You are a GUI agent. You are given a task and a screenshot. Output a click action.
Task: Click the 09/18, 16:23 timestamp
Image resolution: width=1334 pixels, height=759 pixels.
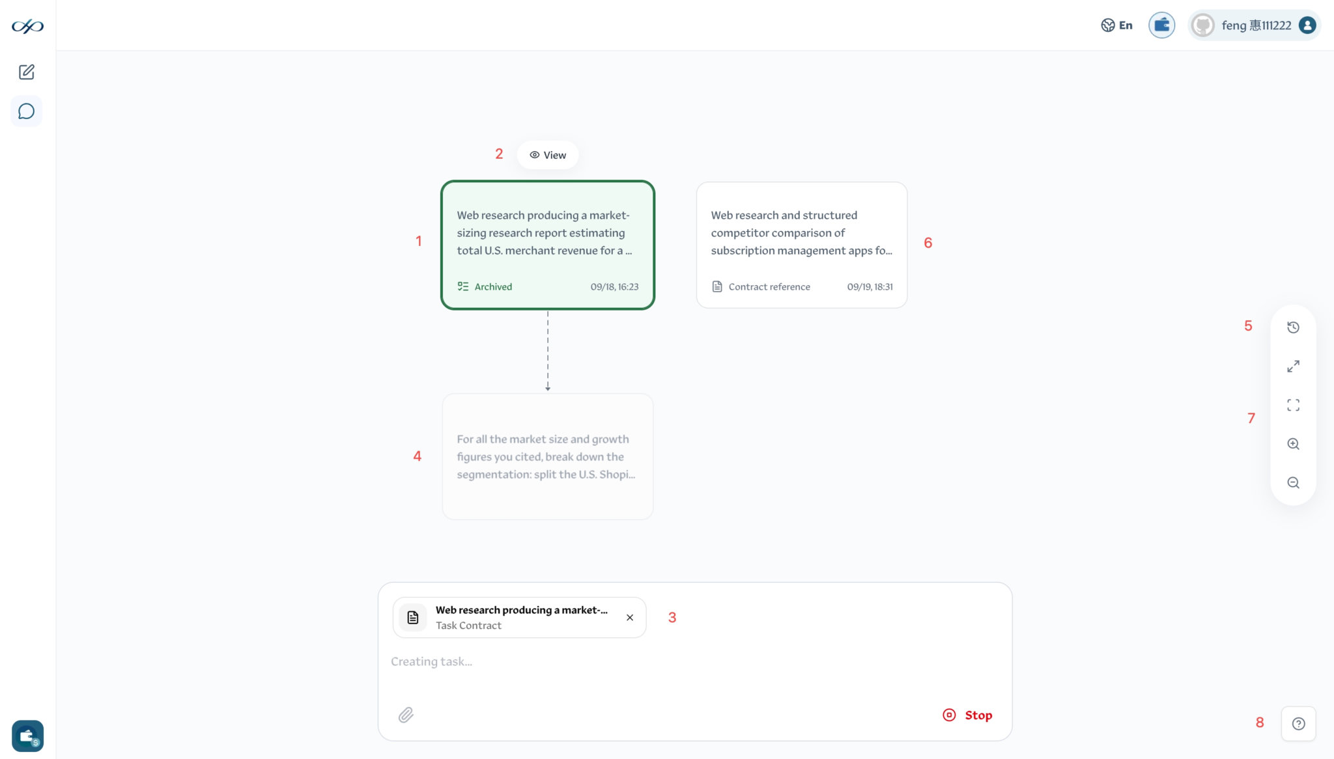[x=614, y=287]
